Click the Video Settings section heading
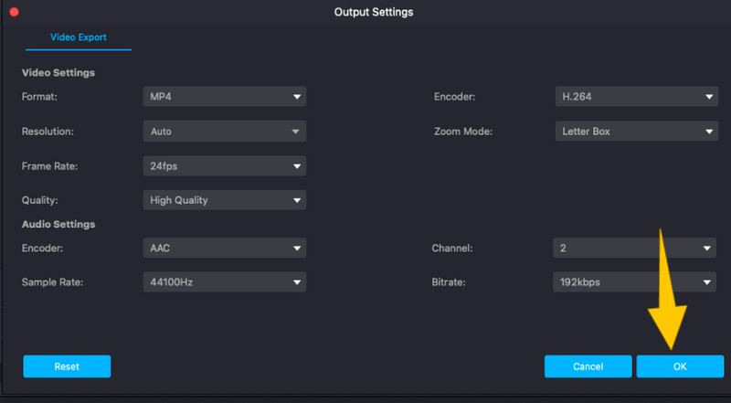Screen dimensions: 731x403 58,72
